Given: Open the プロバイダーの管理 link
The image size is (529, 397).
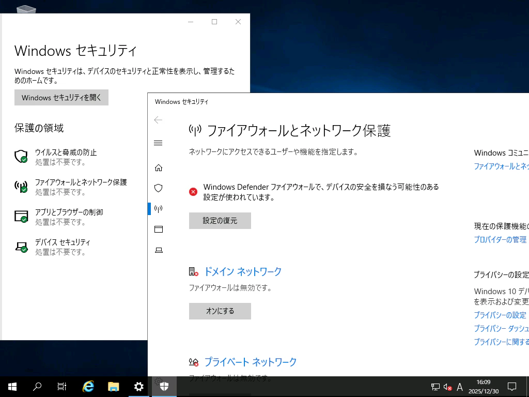Looking at the screenshot, I should point(500,239).
